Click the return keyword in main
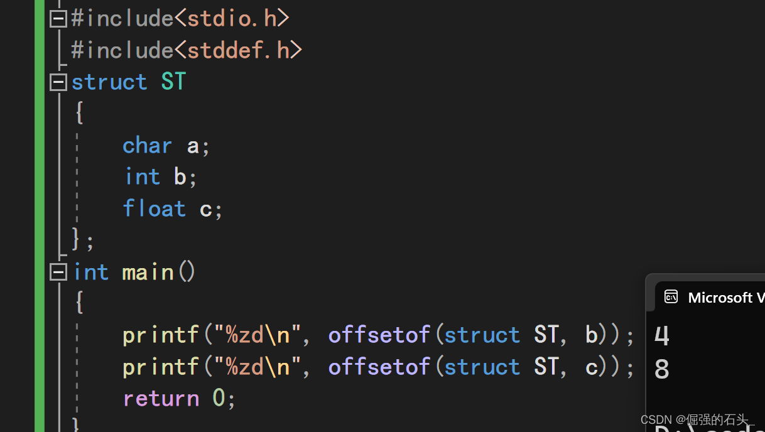This screenshot has height=432, width=765. 161,398
